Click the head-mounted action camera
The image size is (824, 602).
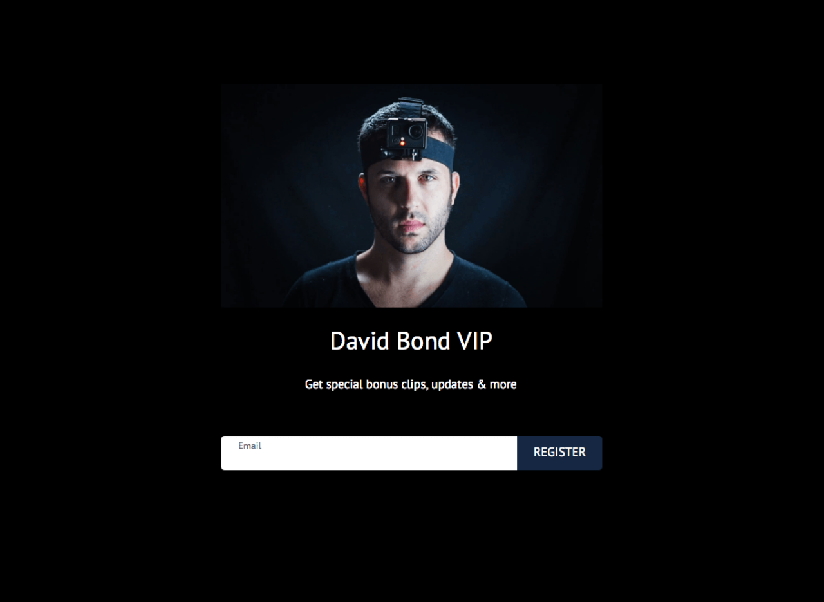pos(406,135)
